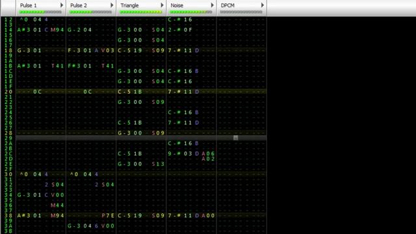The image size is (416, 234).
Task: Select C-# note in Noise row 24
Action: 174,112
